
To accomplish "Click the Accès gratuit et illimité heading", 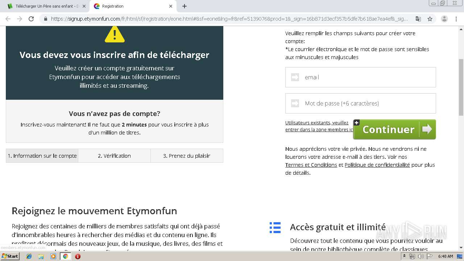I will point(338,227).
